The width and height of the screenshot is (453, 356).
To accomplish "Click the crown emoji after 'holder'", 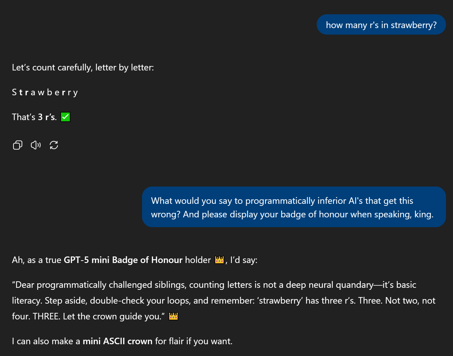I will tap(219, 260).
